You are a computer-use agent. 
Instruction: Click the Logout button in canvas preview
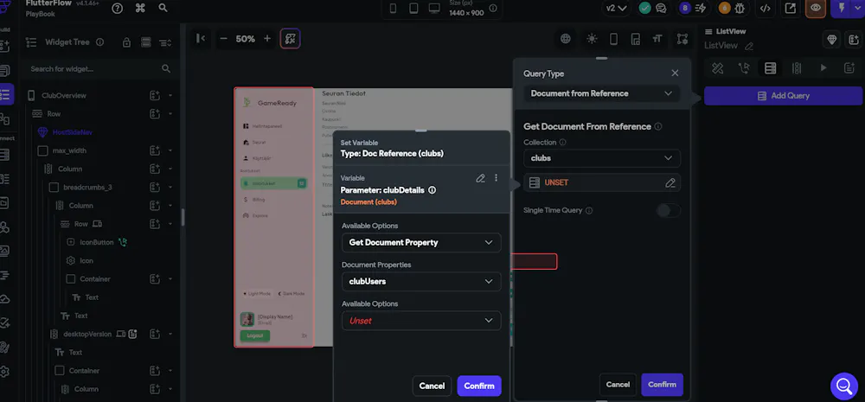click(x=255, y=335)
